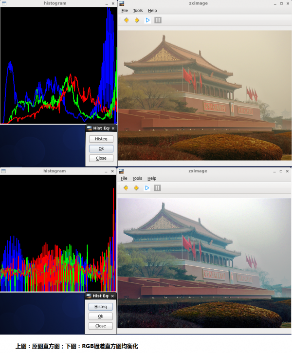
Task: Pause playback in the top zximage window
Action: [x=158, y=20]
